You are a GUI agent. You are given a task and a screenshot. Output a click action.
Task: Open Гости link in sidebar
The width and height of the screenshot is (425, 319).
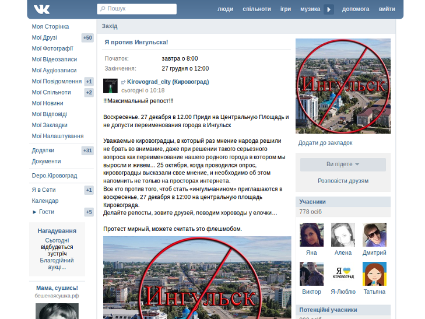click(47, 212)
